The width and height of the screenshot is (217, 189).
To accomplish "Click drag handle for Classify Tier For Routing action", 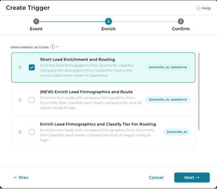I will point(20,132).
